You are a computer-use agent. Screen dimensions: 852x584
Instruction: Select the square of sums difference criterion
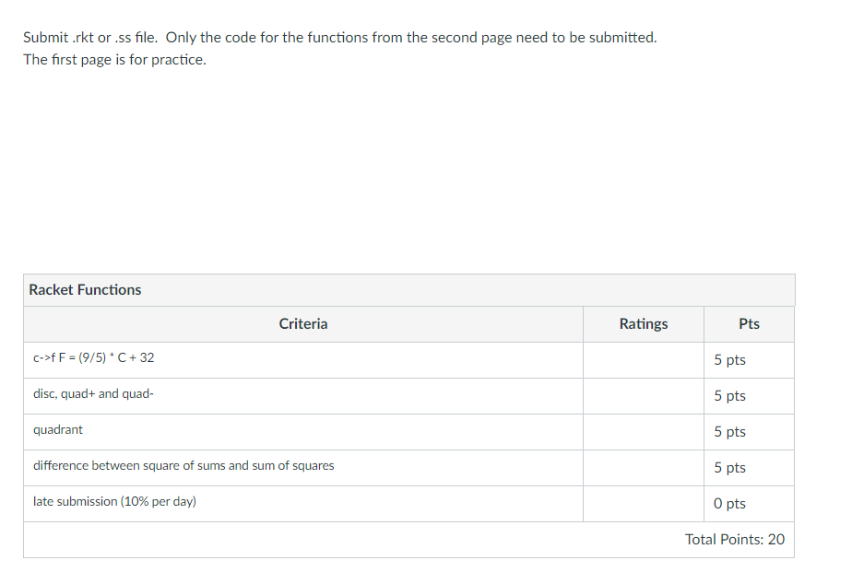pos(183,465)
